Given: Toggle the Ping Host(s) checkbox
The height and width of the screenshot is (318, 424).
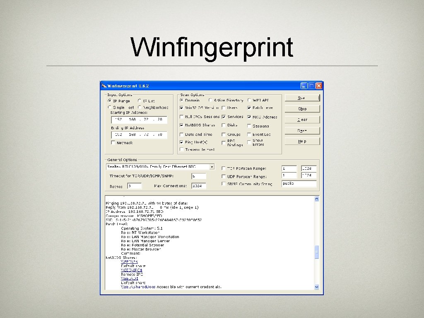Looking at the screenshot, I should pos(182,142).
